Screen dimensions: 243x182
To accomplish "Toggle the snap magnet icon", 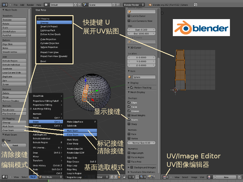I will (138, 177).
